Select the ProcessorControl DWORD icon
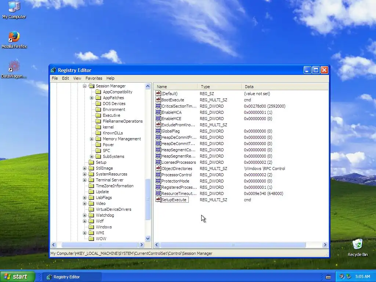376x282 pixels. [x=158, y=174]
